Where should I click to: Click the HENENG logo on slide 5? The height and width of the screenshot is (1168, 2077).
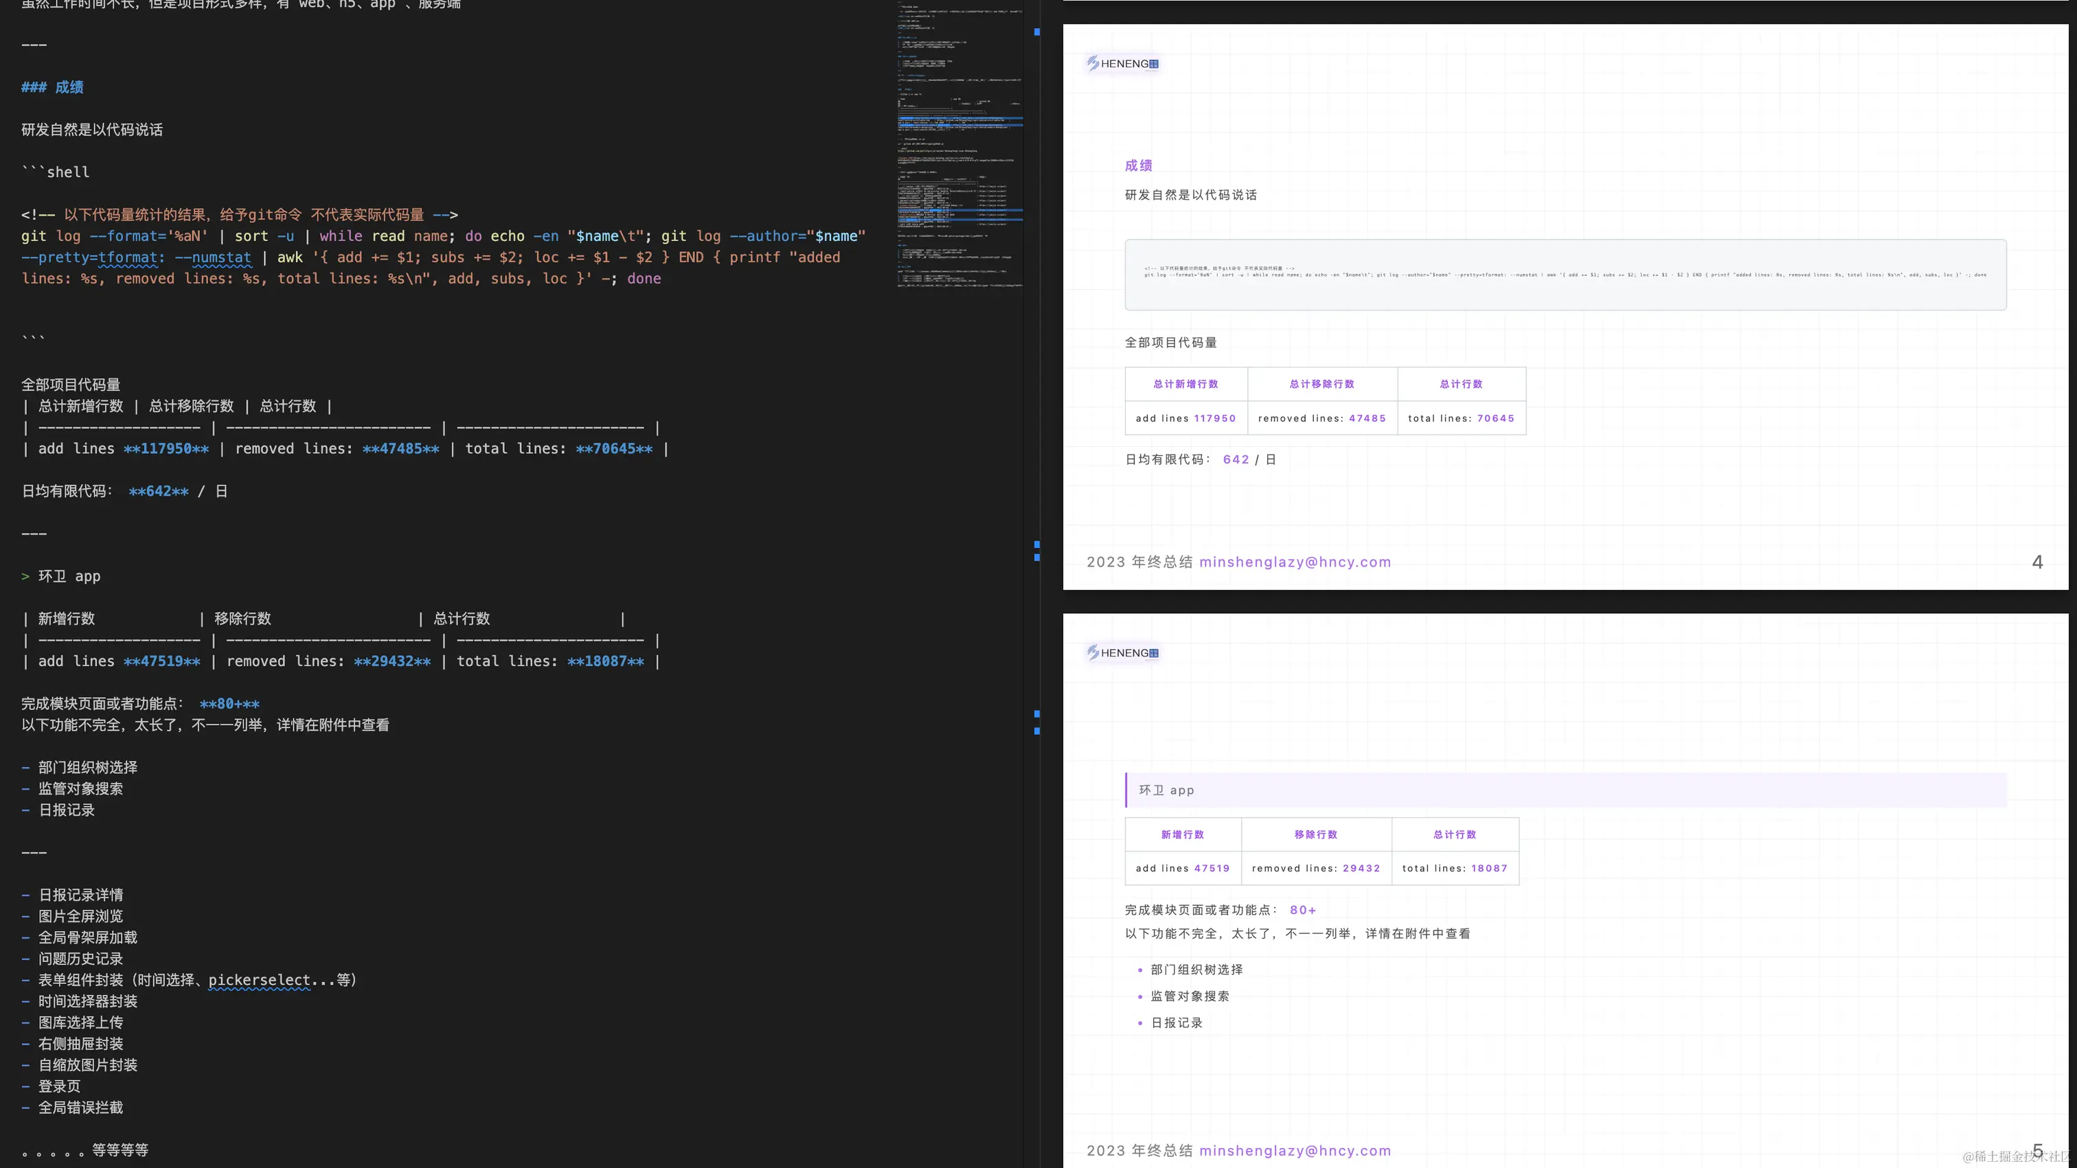point(1122,653)
